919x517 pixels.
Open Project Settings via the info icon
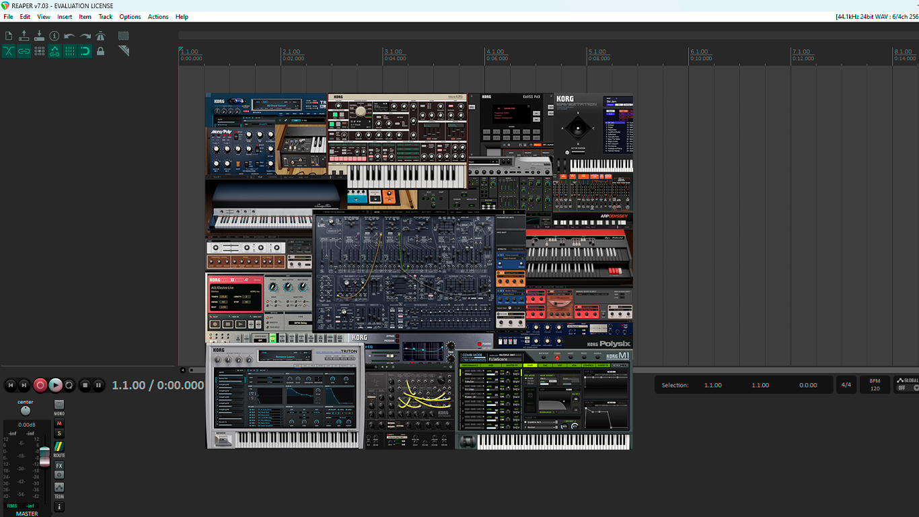(x=54, y=36)
